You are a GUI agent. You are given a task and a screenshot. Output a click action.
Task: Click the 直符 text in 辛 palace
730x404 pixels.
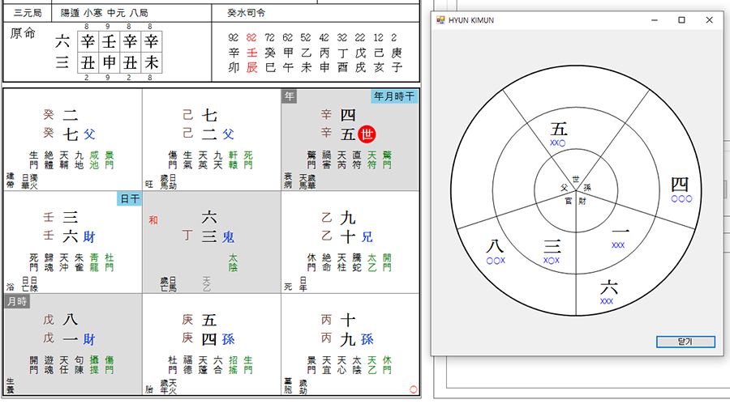(x=357, y=160)
